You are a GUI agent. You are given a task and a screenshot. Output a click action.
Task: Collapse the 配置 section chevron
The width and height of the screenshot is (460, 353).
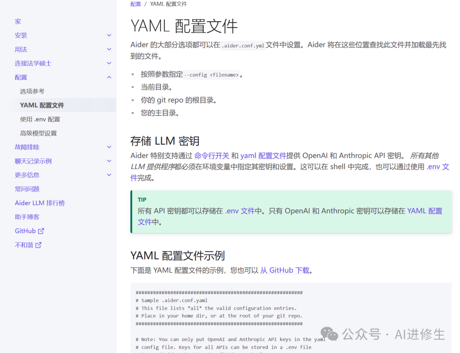109,77
